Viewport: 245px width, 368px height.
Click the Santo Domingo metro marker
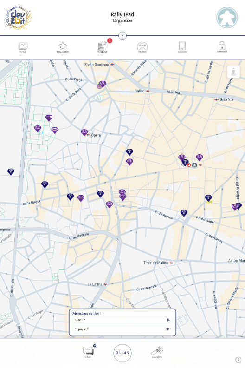112,64
